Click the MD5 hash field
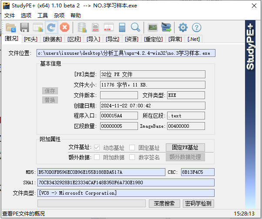 pos(101,172)
